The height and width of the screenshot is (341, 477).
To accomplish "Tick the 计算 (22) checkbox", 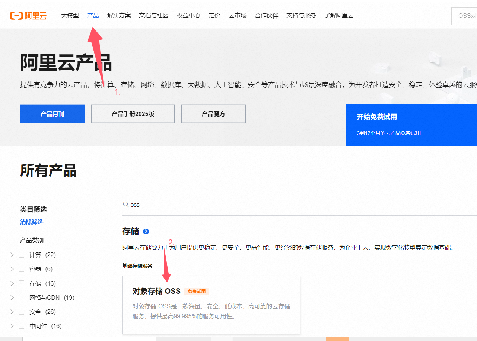I will click(22, 255).
